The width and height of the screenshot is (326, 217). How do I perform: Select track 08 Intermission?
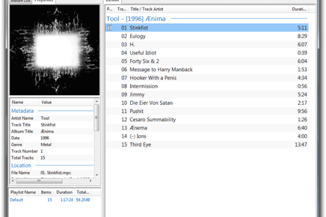click(x=207, y=86)
